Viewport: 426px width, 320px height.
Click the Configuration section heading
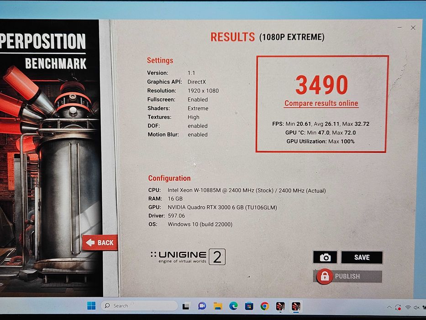click(x=169, y=178)
